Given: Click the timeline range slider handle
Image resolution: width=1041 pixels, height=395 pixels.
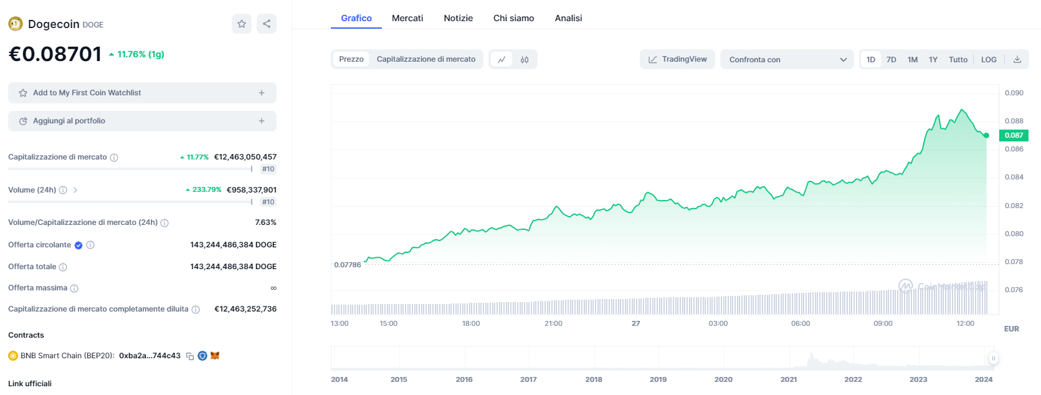Looking at the screenshot, I should click(x=993, y=358).
